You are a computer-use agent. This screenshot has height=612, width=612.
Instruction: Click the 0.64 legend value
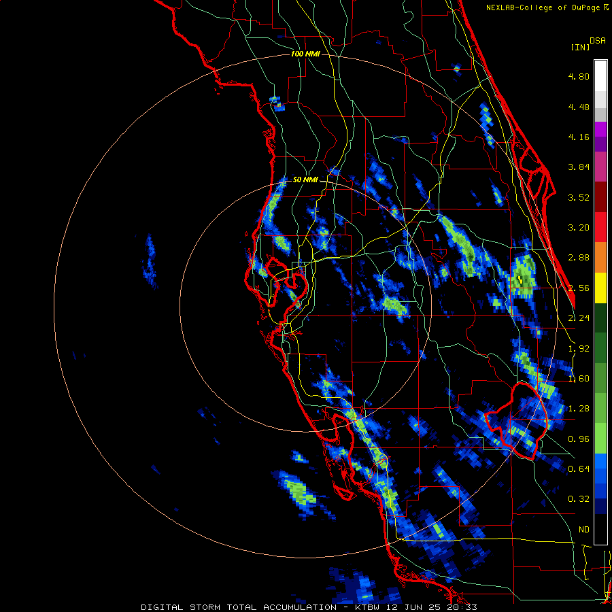[579, 469]
